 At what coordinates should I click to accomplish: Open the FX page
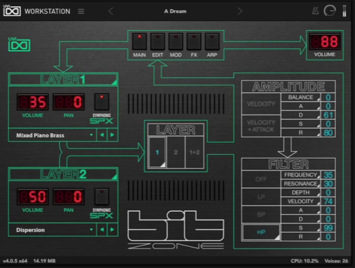[x=194, y=42]
